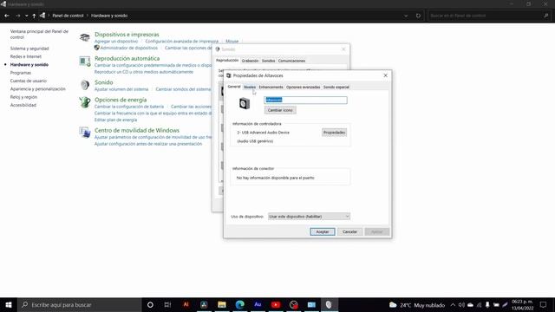The image size is (555, 312).
Task: Open Sistema y seguridad category
Action: pyautogui.click(x=29, y=49)
